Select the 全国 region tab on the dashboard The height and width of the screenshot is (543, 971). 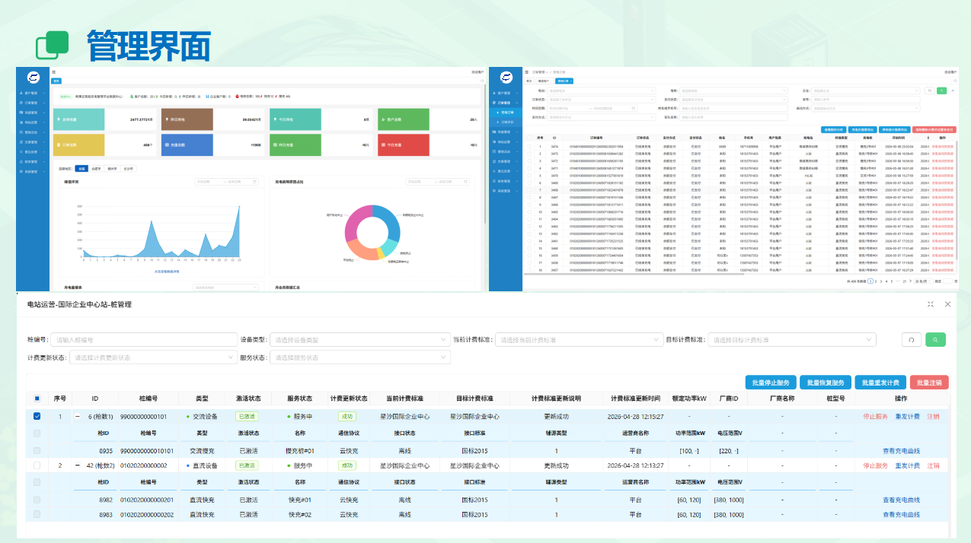click(x=82, y=169)
